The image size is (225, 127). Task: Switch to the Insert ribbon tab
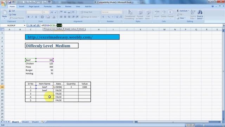(x=21, y=6)
